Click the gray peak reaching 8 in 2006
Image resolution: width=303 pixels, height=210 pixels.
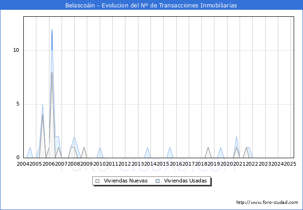pyautogui.click(x=52, y=72)
